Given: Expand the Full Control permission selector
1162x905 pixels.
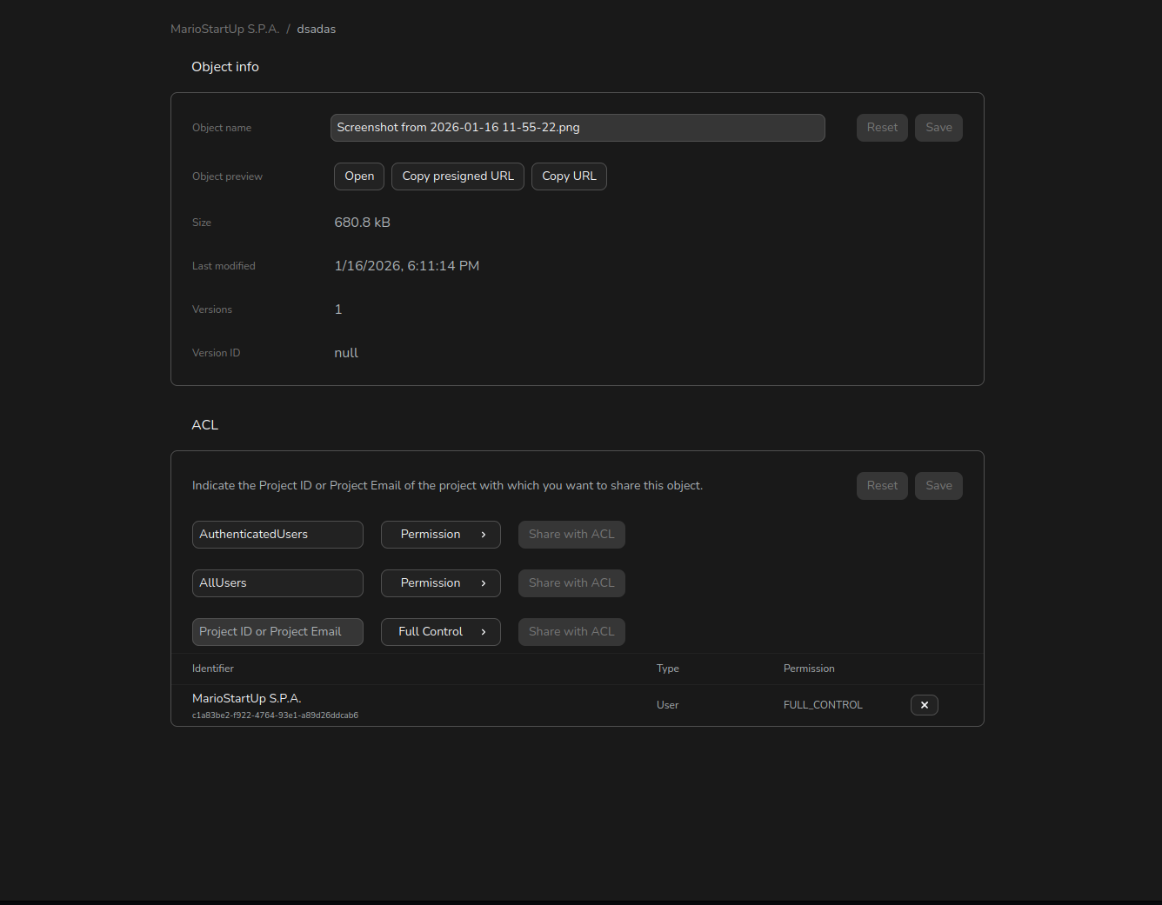Looking at the screenshot, I should 484,631.
